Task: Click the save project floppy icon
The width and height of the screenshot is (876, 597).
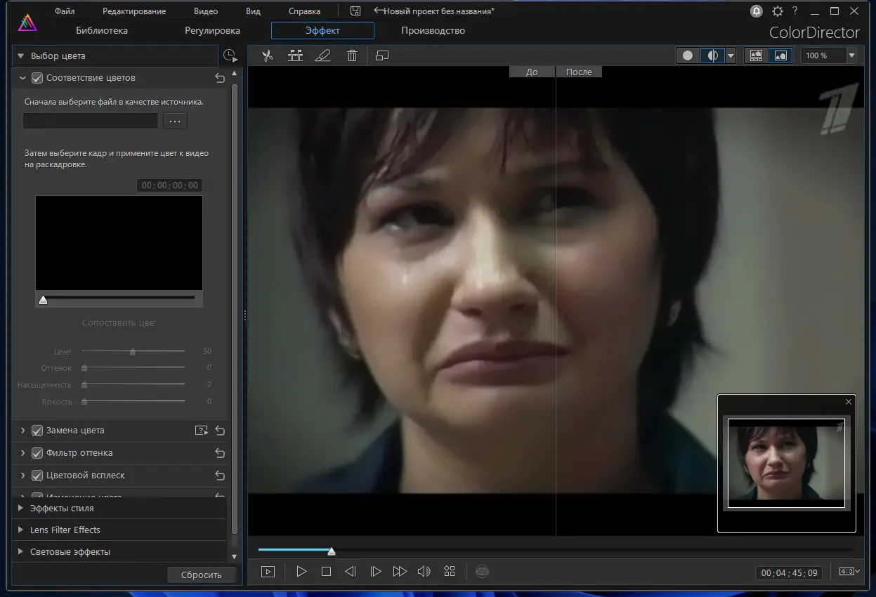Action: tap(355, 11)
